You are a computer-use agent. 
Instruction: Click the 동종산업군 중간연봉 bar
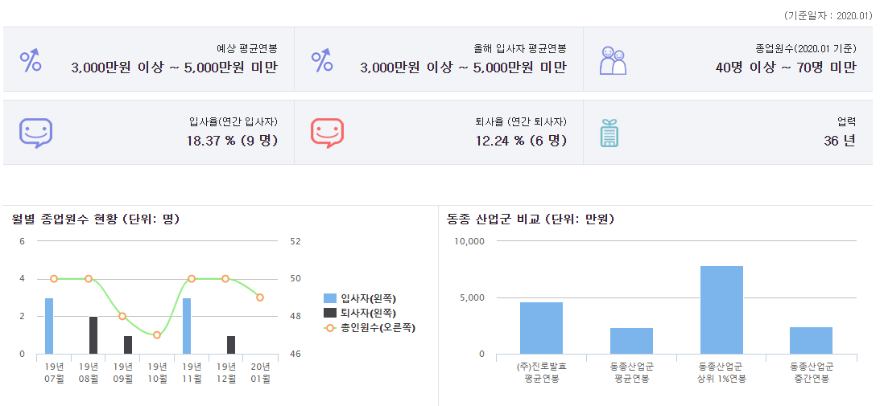pyautogui.click(x=812, y=340)
